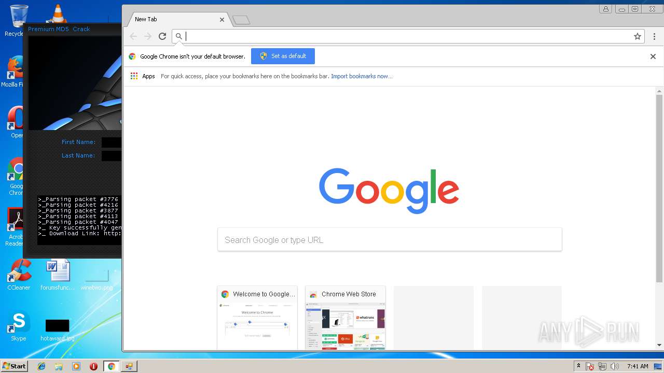This screenshot has height=373, width=664.
Task: Reload the page in Chrome
Action: (162, 36)
